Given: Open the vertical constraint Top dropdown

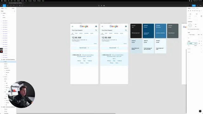Looking at the screenshot, I should (196, 27).
